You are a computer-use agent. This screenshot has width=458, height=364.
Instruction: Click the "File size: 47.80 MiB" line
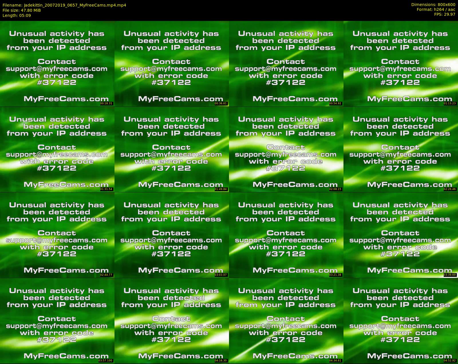point(22,10)
